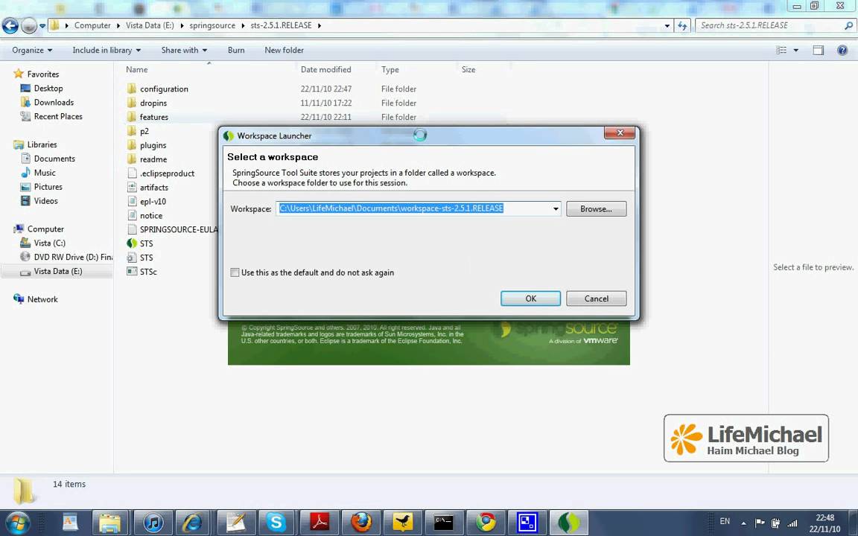Click the Explorer Forward arrow button
858x536 pixels.
click(28, 26)
